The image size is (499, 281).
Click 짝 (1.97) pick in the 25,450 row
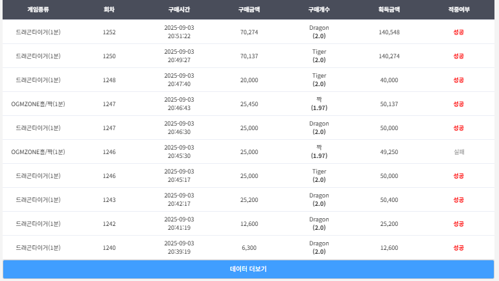(x=319, y=104)
